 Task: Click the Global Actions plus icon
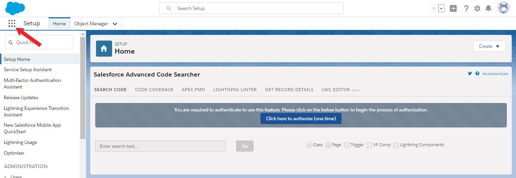[453, 8]
